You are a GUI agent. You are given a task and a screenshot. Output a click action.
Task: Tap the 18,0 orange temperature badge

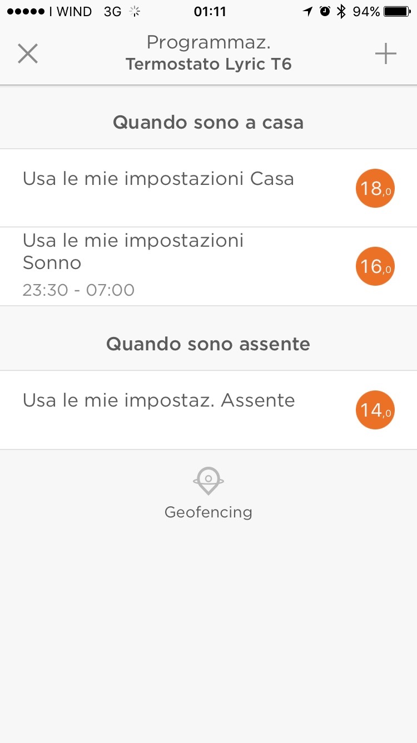click(375, 188)
